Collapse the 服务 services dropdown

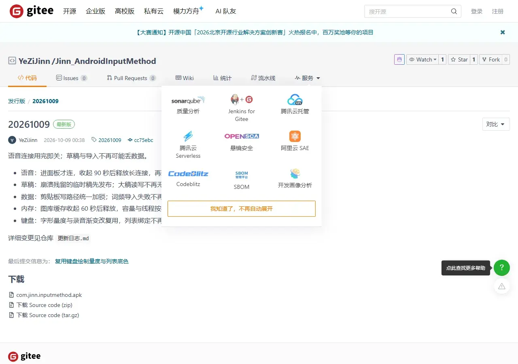point(308,78)
